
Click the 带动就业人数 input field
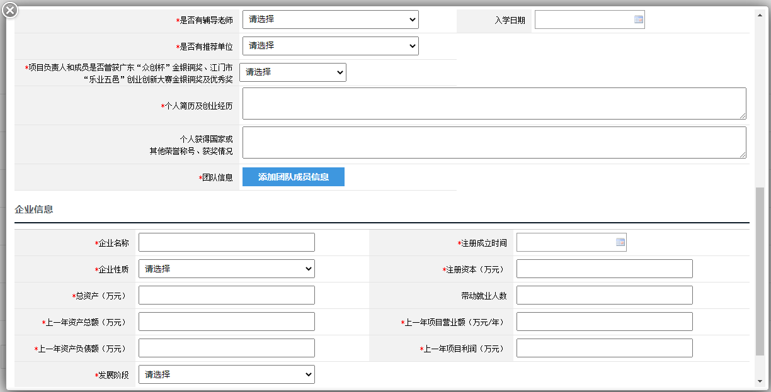click(605, 295)
